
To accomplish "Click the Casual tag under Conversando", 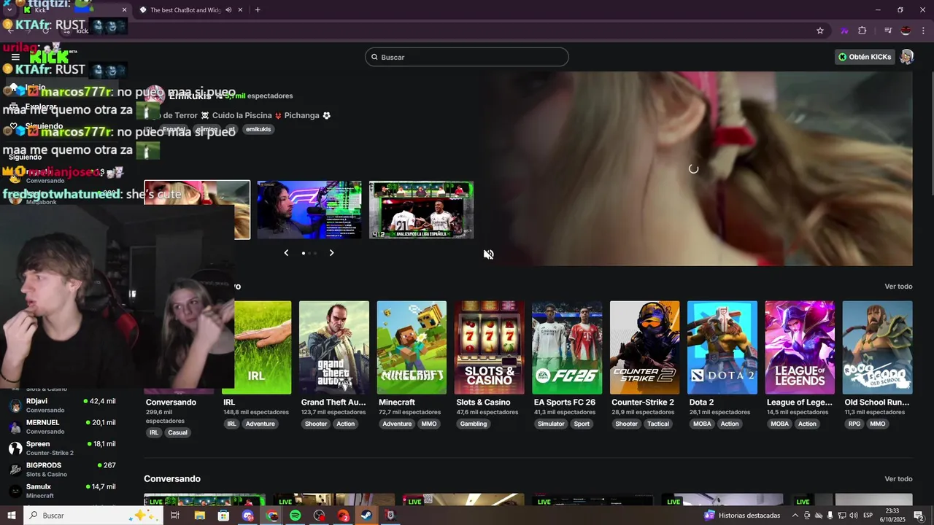I will pyautogui.click(x=177, y=432).
